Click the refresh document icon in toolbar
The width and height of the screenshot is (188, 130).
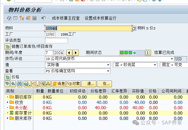(9, 18)
